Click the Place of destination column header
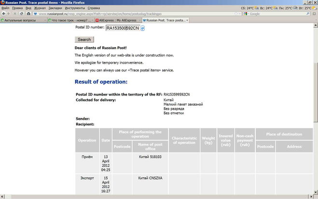The image size is (318, 199). tap(284, 134)
